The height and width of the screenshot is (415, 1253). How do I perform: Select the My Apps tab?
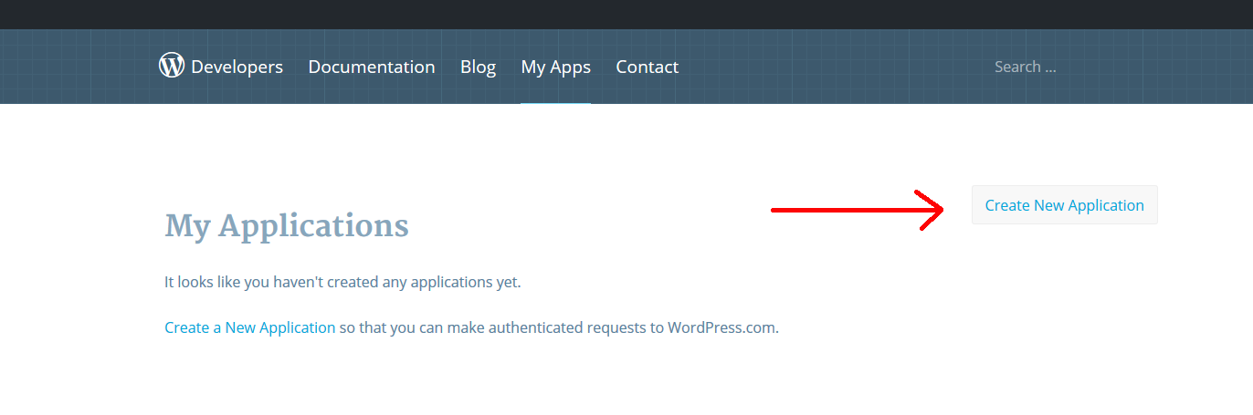[556, 67]
